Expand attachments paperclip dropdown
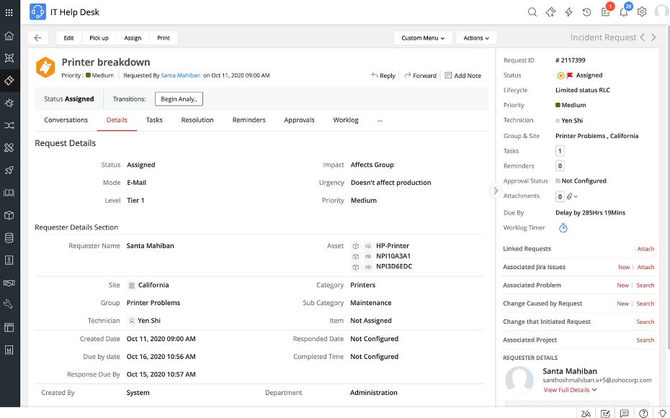This screenshot has height=418, width=670. point(572,196)
